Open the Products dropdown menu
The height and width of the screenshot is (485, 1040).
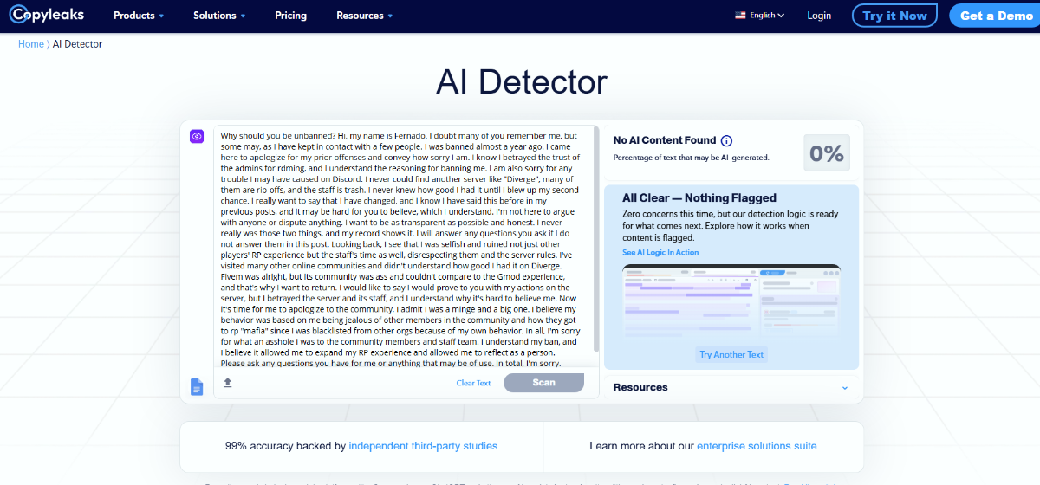138,16
